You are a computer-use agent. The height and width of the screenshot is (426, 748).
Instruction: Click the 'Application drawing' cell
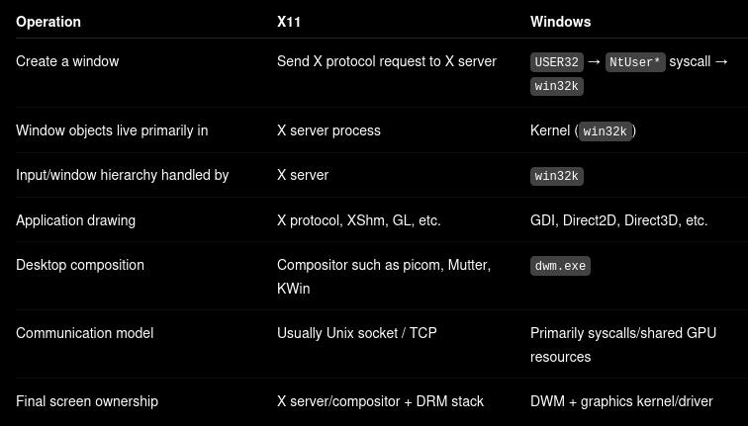click(x=75, y=220)
